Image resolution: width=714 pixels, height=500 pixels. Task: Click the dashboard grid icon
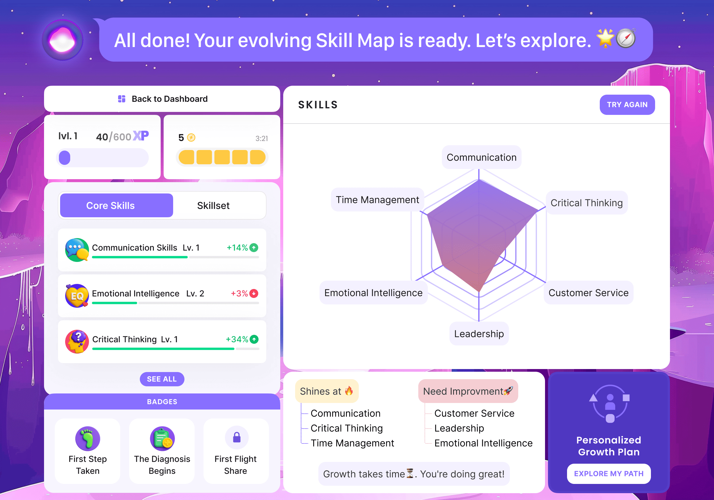(x=122, y=99)
